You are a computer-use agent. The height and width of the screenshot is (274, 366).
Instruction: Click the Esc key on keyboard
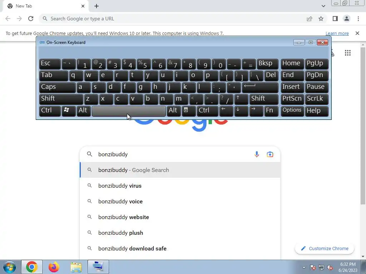(x=50, y=64)
